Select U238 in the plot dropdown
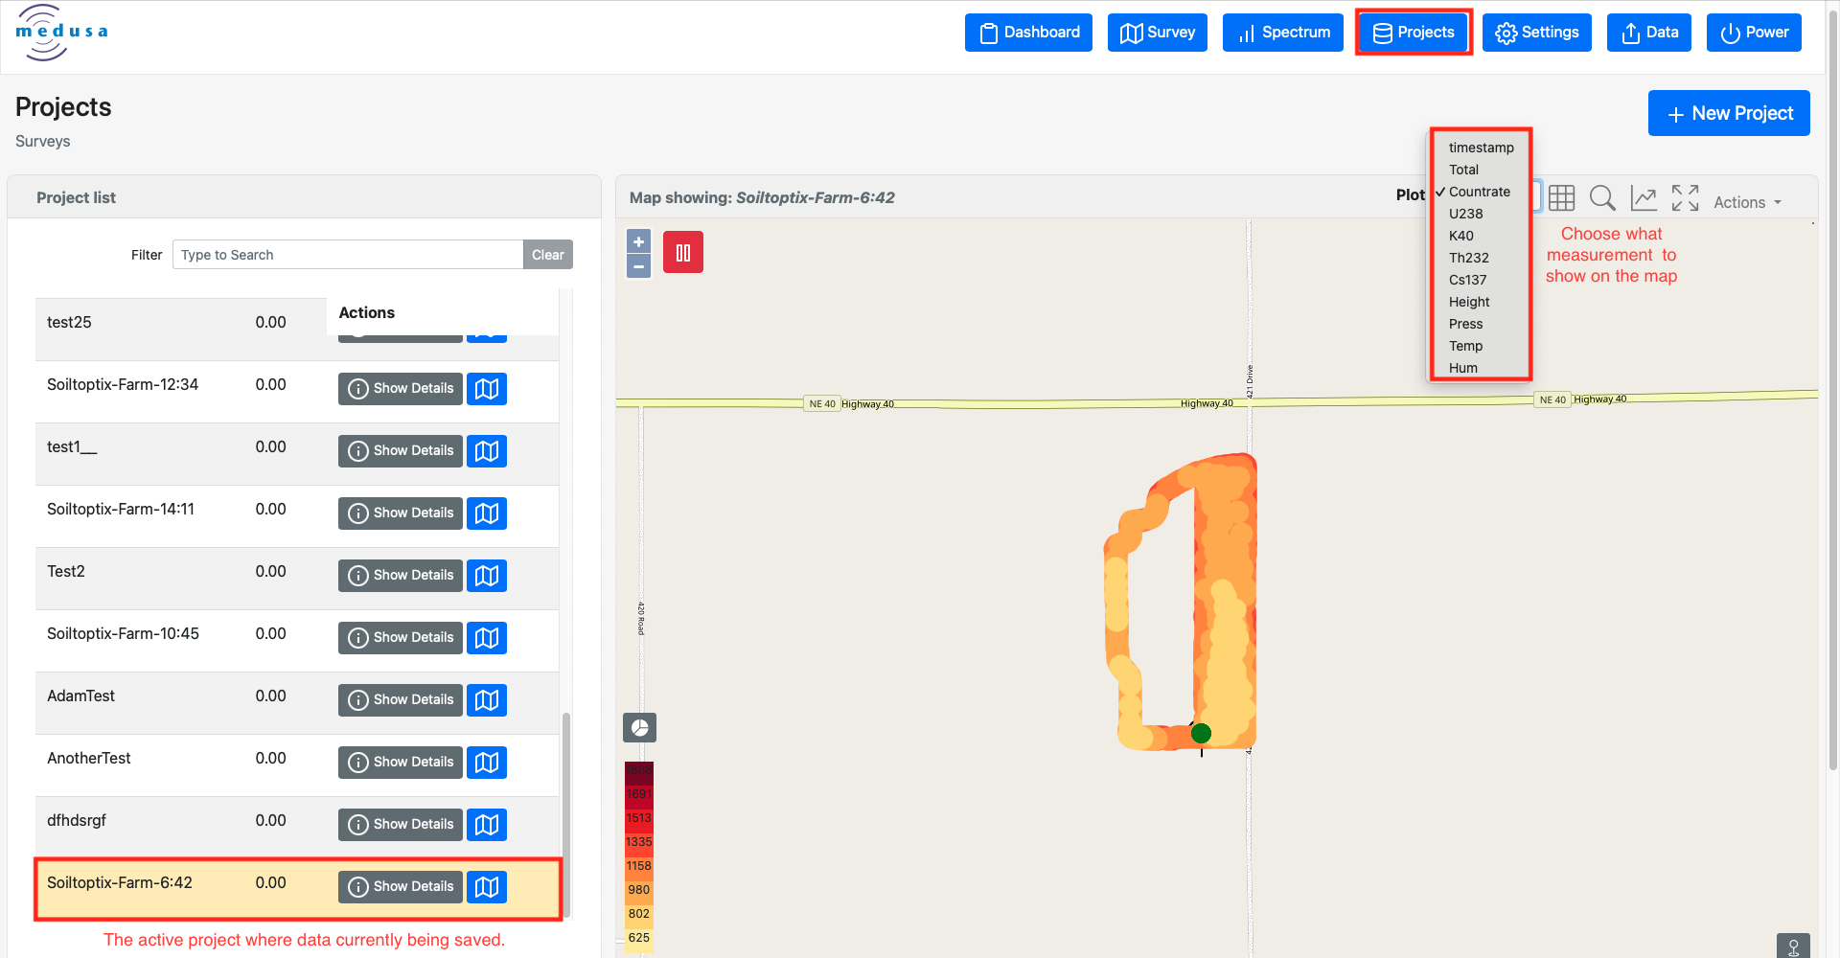 pos(1465,214)
